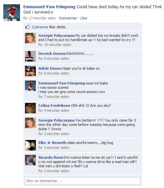
Task: Open Emmanuel Yaw Frimpong's post profile picture
Action: point(12,13)
